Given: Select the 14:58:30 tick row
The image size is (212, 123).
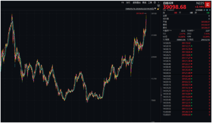Looking at the screenshot, I should point(186,58).
